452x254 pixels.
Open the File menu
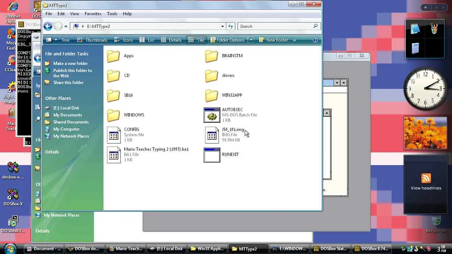click(x=49, y=14)
